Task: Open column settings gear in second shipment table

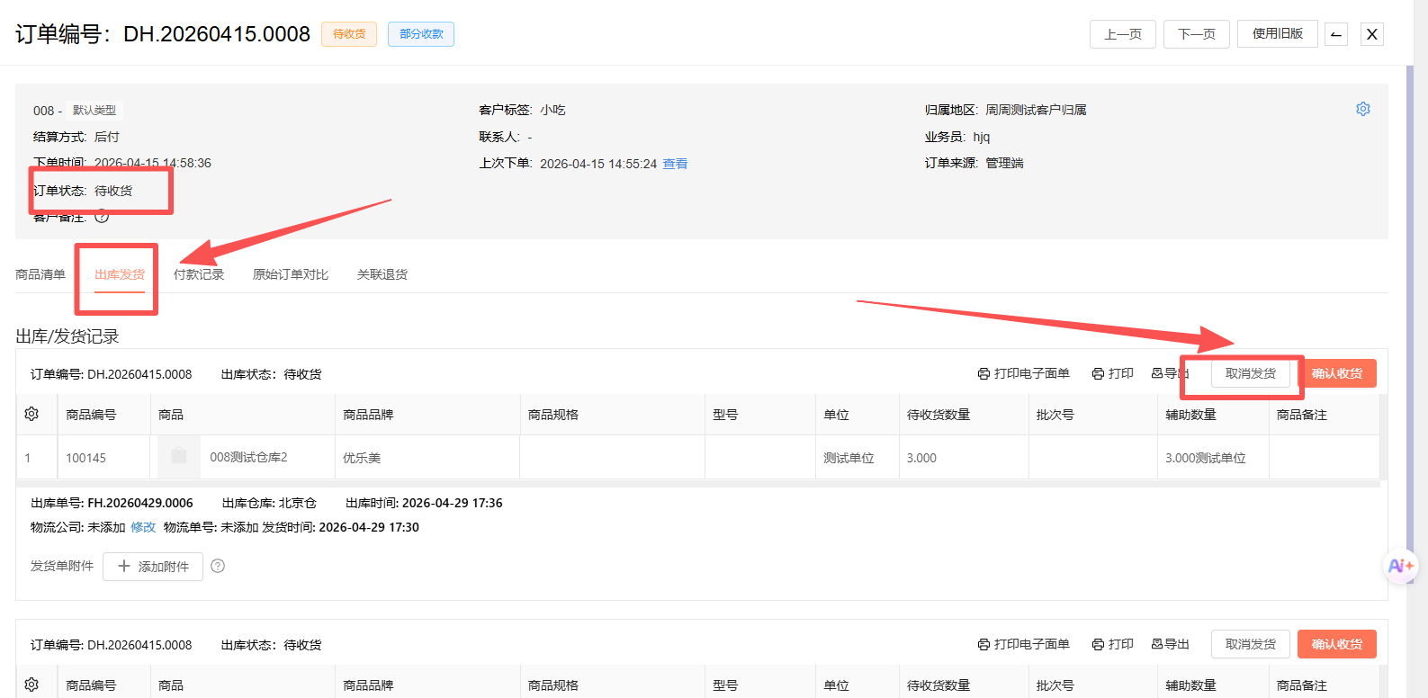Action: click(x=31, y=685)
